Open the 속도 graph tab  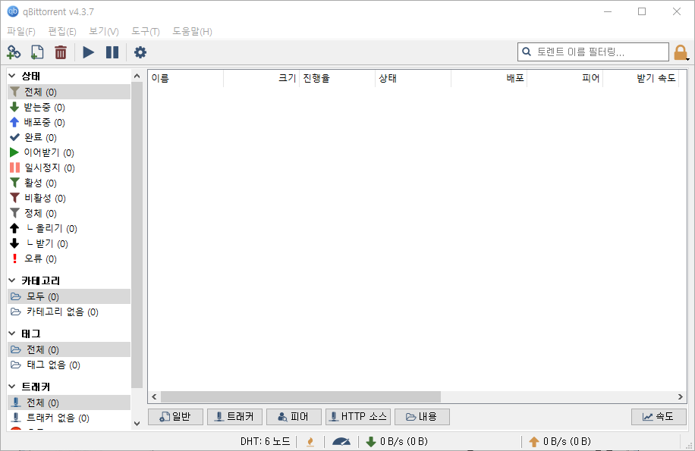659,416
